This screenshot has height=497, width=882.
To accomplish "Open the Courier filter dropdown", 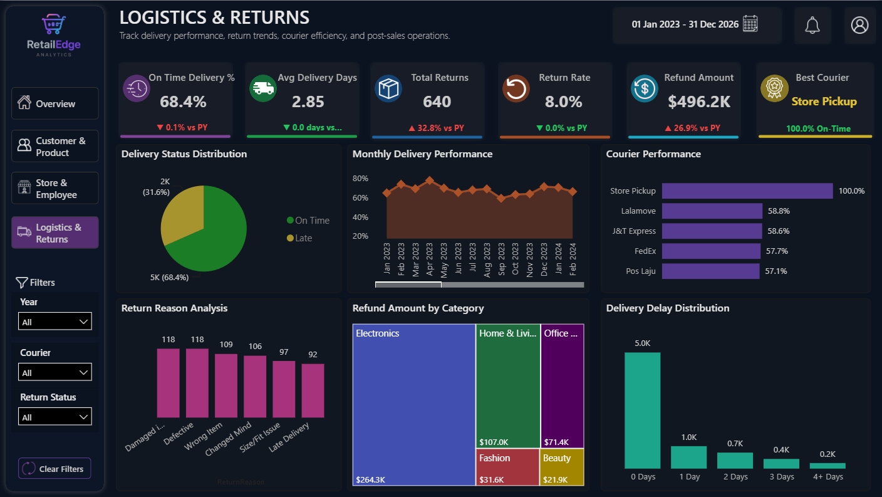I will point(55,372).
